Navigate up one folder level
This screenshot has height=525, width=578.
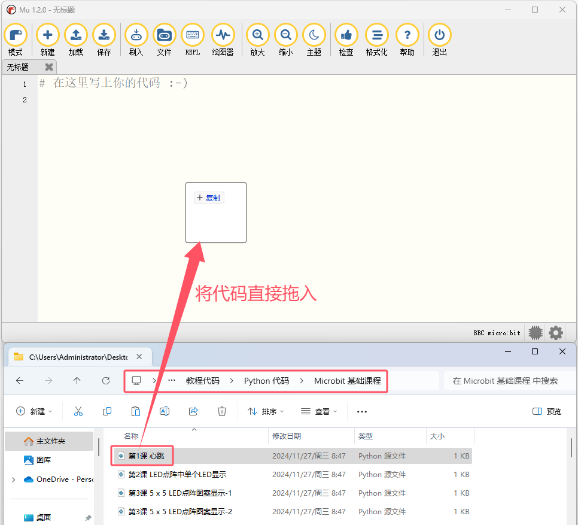coord(77,381)
